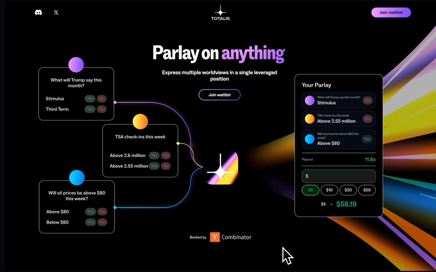The image size is (436, 272).
Task: Choose Yes for Above 2.55 million in TSA card
Action: [x=154, y=166]
